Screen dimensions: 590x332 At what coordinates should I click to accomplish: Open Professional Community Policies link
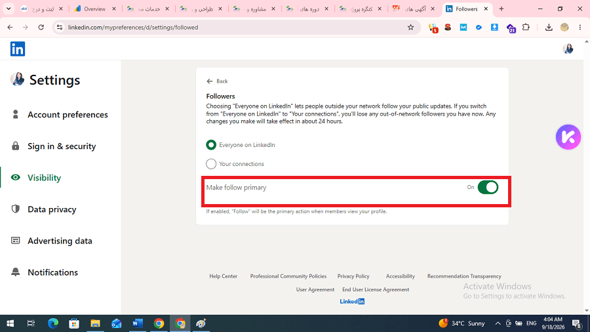pyautogui.click(x=288, y=276)
